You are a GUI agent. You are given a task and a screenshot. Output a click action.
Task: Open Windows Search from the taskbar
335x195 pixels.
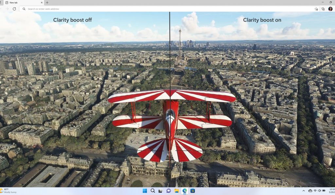coord(153,190)
